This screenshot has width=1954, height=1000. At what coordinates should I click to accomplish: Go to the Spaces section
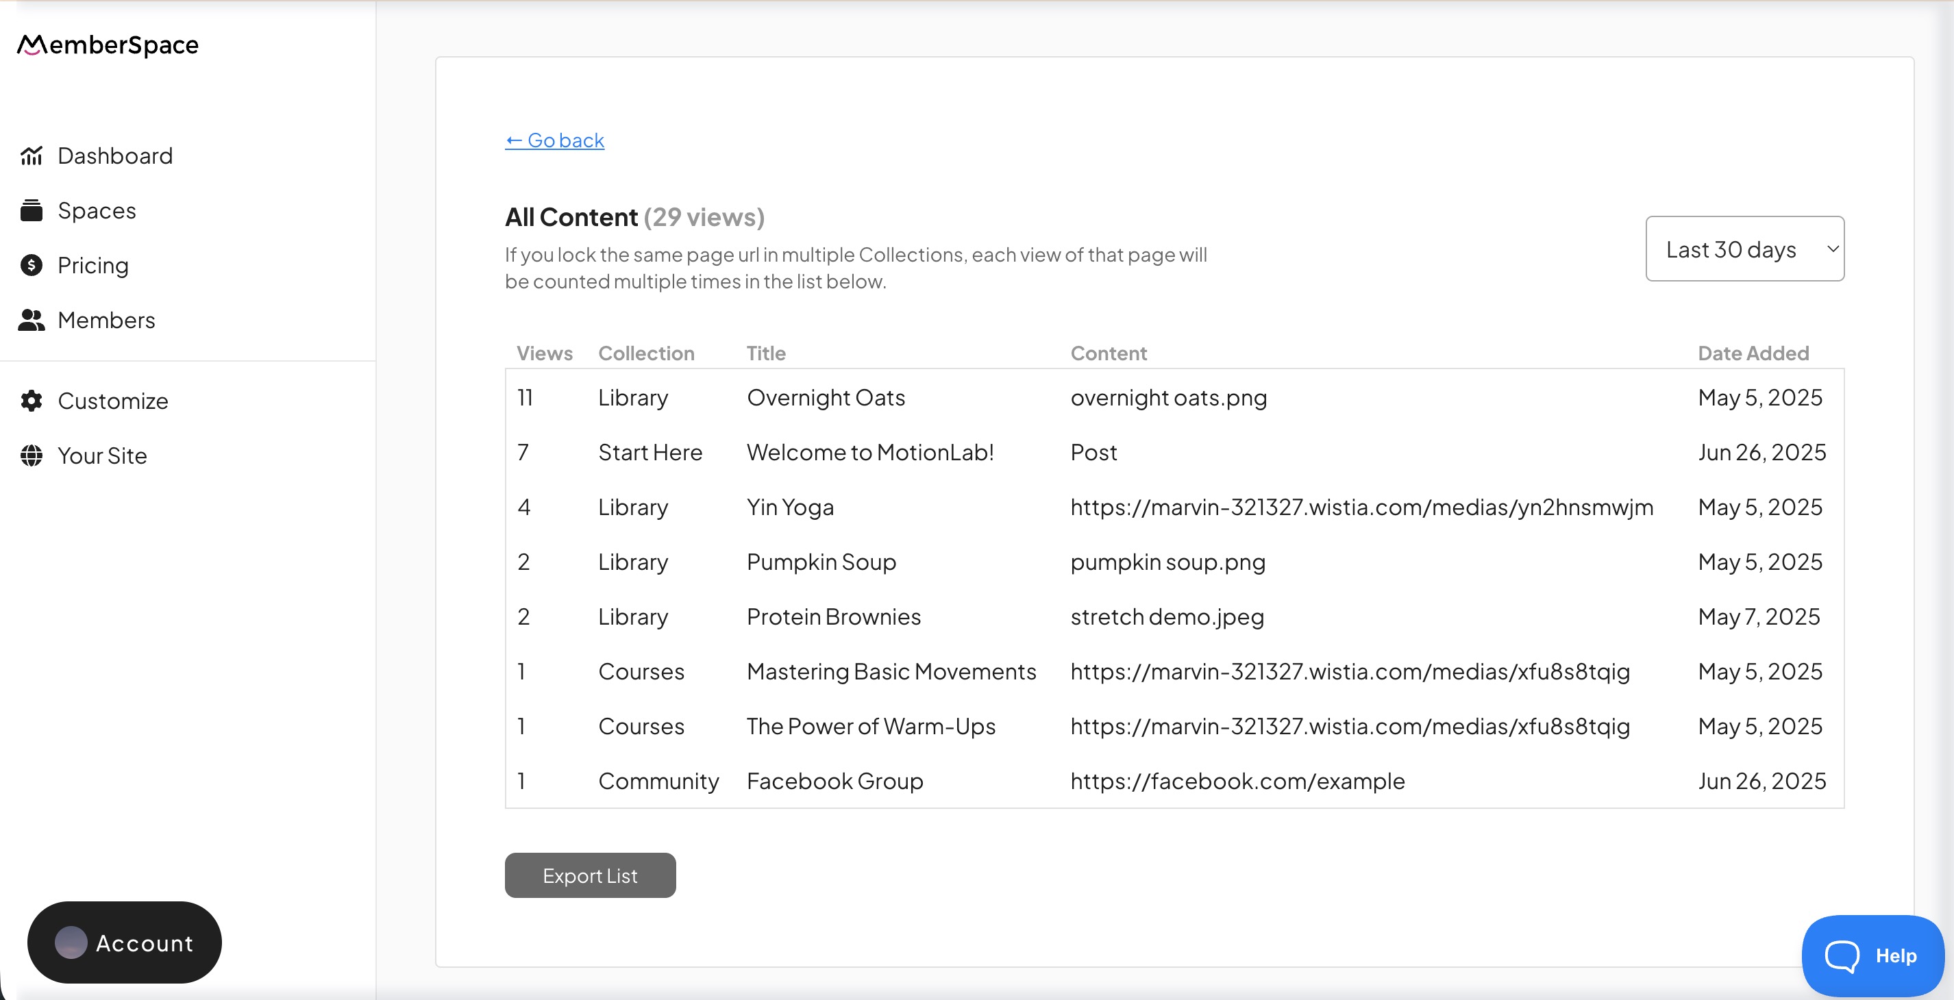tap(97, 211)
